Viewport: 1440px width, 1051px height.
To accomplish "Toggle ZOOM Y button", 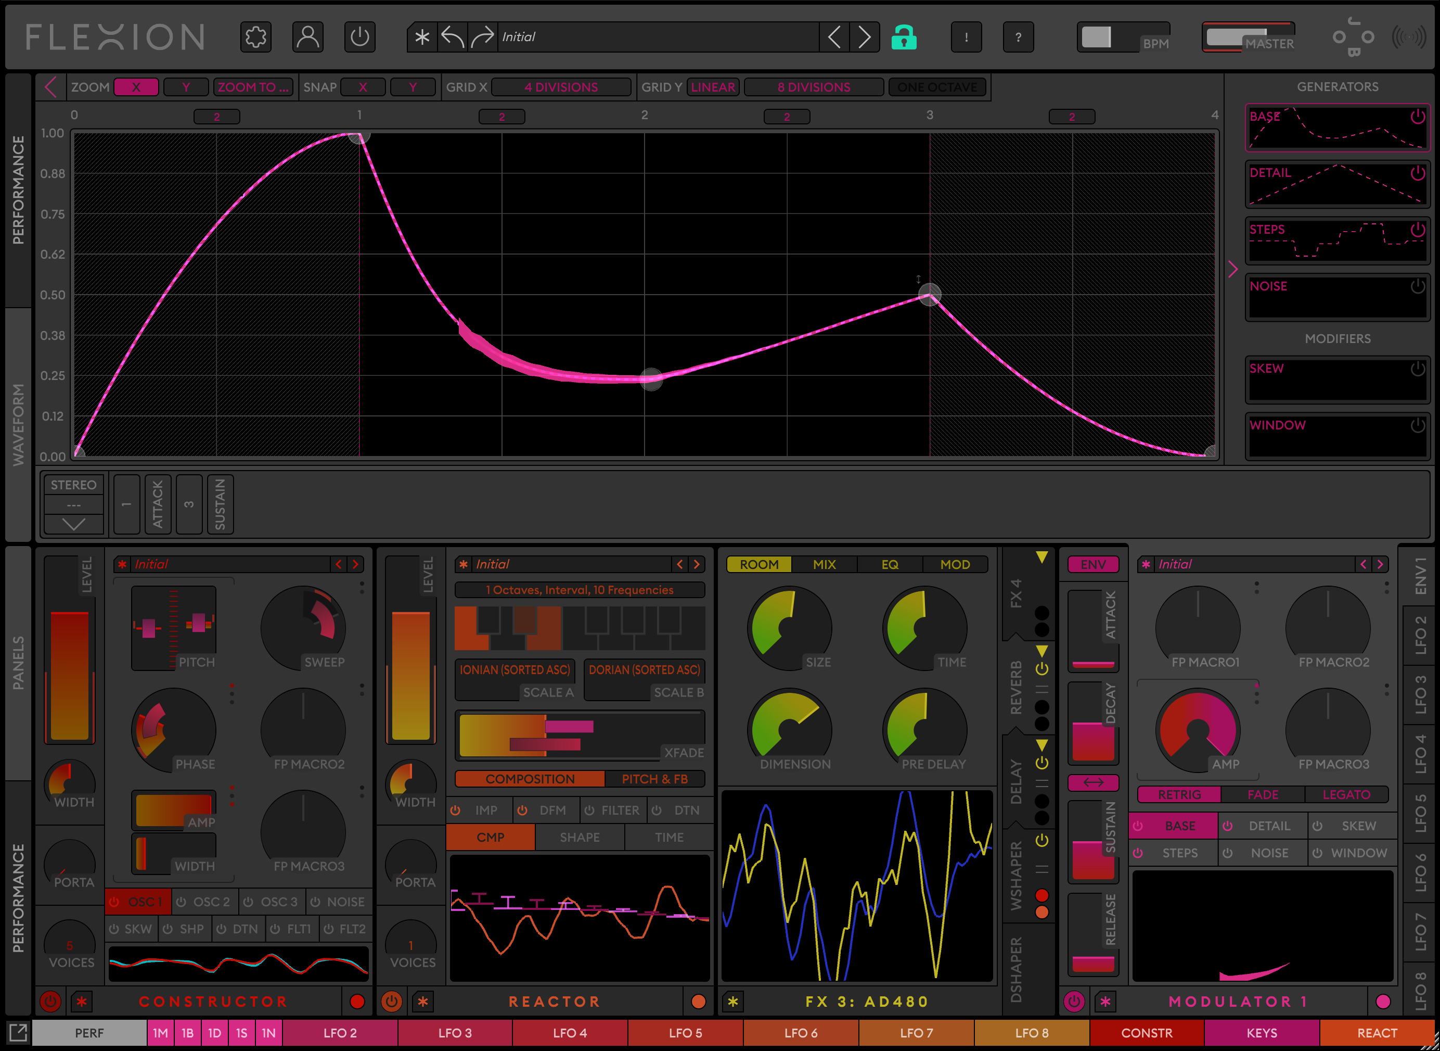I will pyautogui.click(x=186, y=87).
